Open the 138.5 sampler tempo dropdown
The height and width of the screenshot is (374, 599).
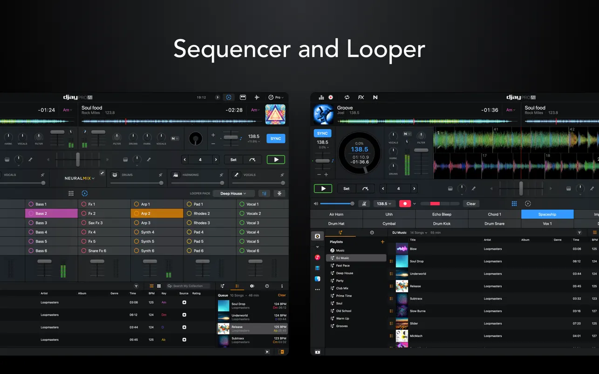pos(384,204)
